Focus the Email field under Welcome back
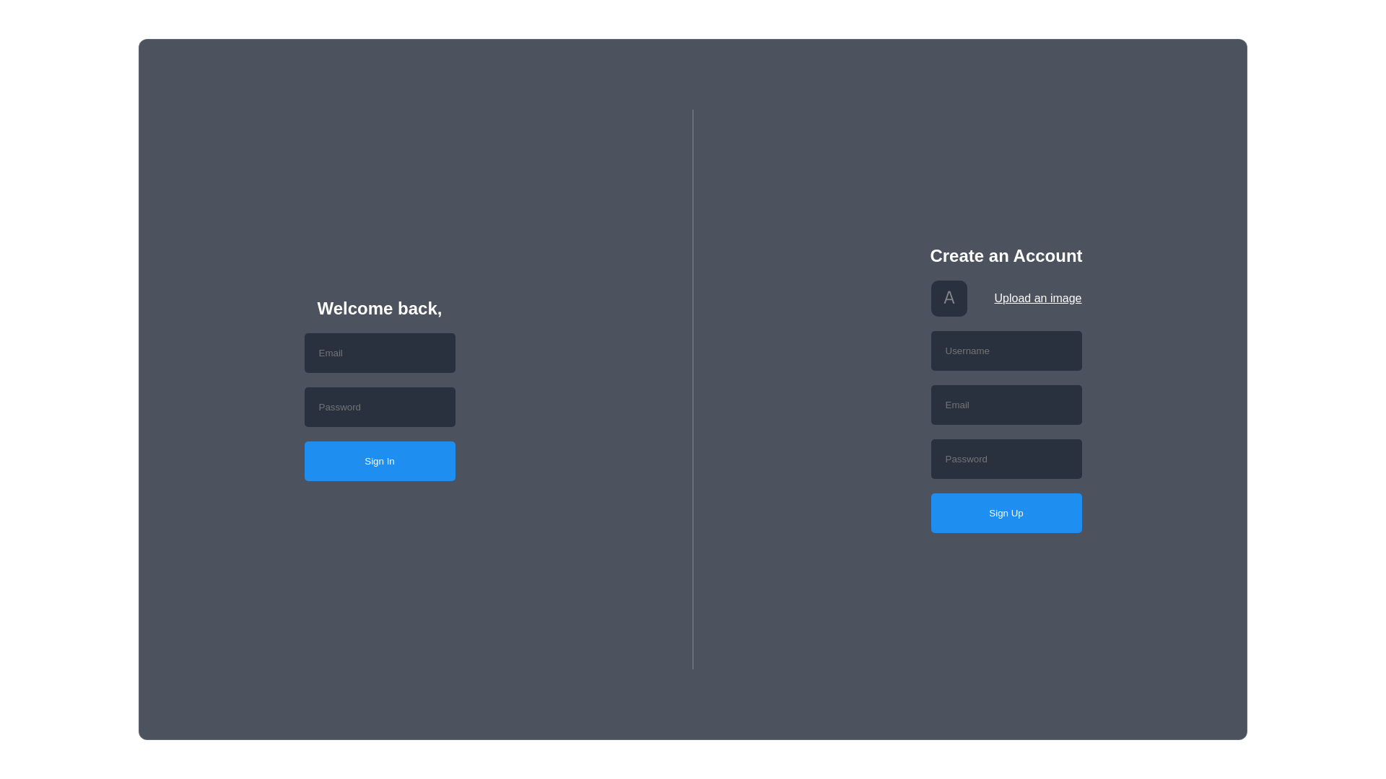The height and width of the screenshot is (779, 1386). (379, 353)
